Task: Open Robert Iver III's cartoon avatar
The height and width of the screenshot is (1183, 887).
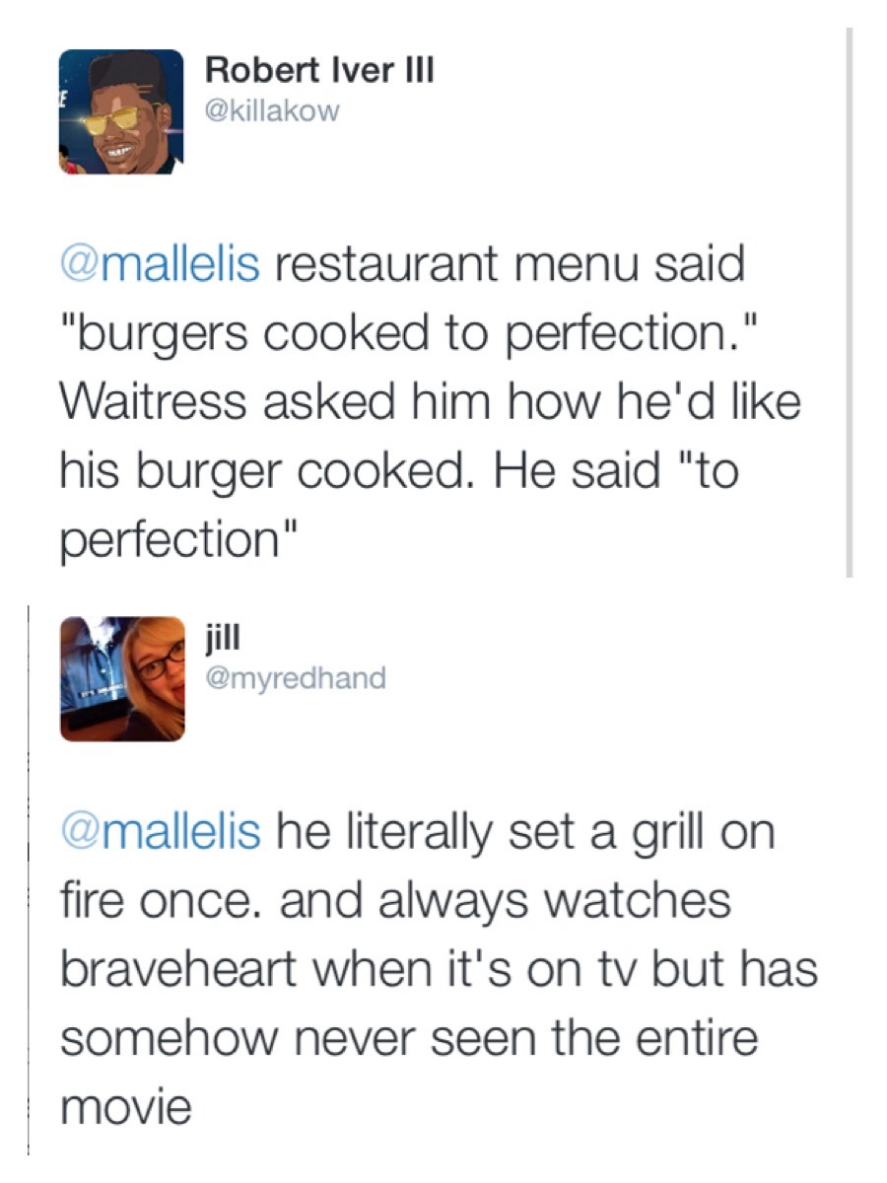Action: pos(121,112)
